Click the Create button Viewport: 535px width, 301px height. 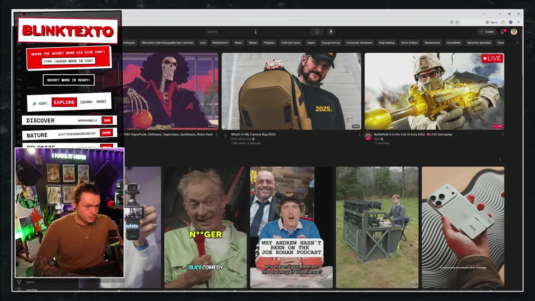[x=487, y=32]
